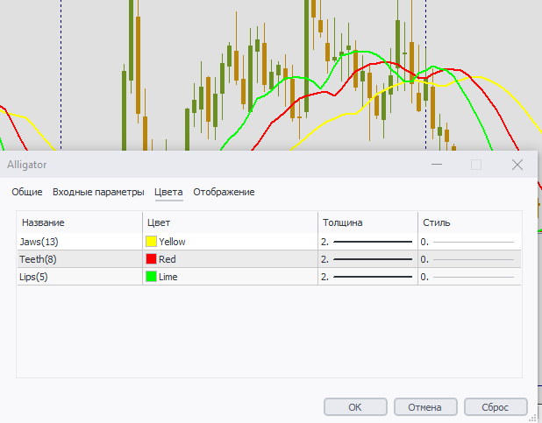
Task: Open the thickness dropdown for Teeth(8)
Action: pyautogui.click(x=367, y=258)
